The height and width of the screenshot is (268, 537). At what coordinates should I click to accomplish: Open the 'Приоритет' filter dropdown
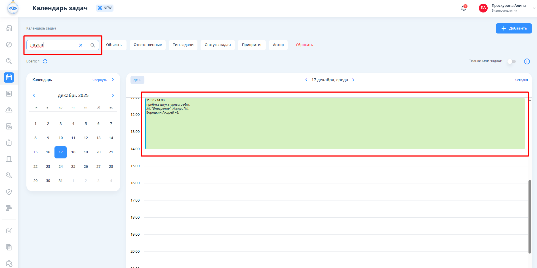point(252,45)
